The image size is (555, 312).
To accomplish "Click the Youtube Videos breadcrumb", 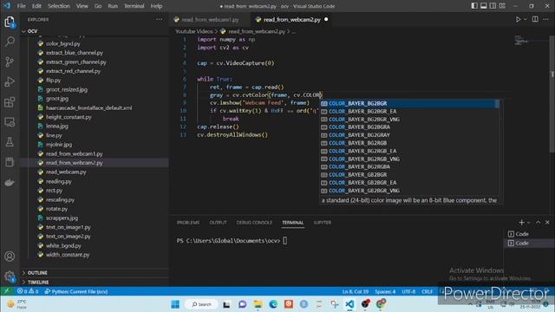I will pos(194,31).
